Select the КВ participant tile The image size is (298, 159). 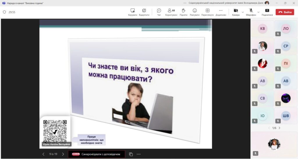pos(262,28)
